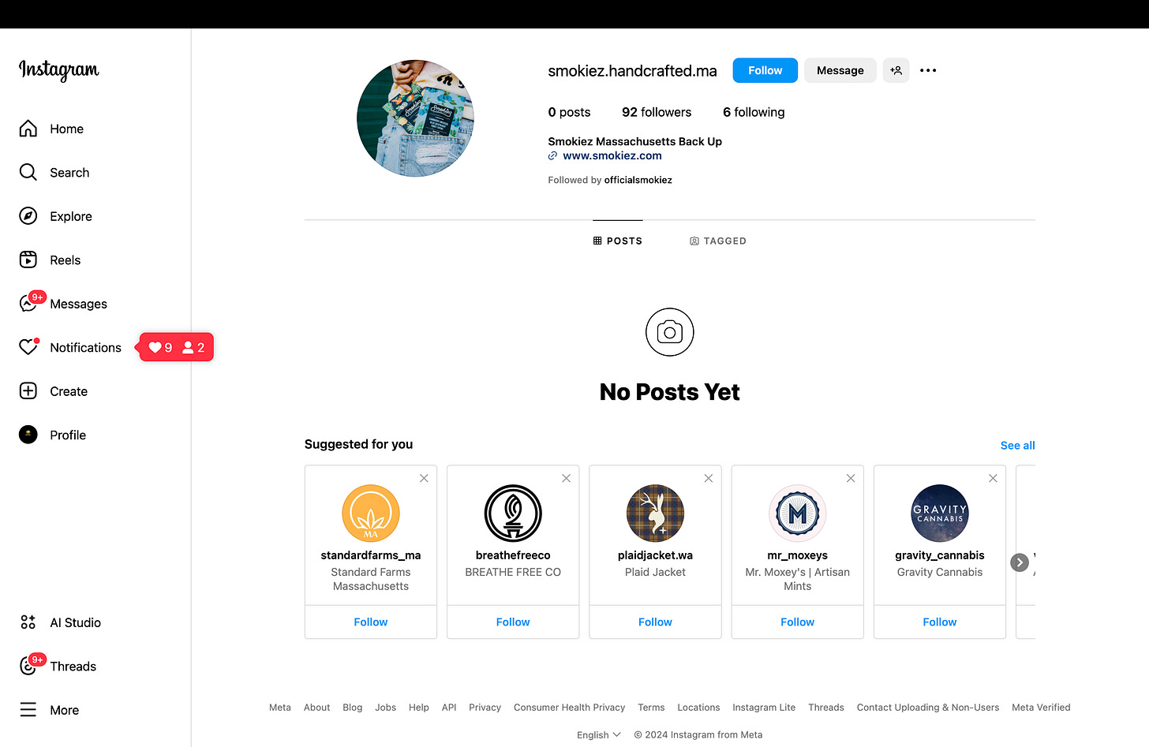The width and height of the screenshot is (1149, 747).
Task: Open Explore compass icon
Action: tap(28, 216)
